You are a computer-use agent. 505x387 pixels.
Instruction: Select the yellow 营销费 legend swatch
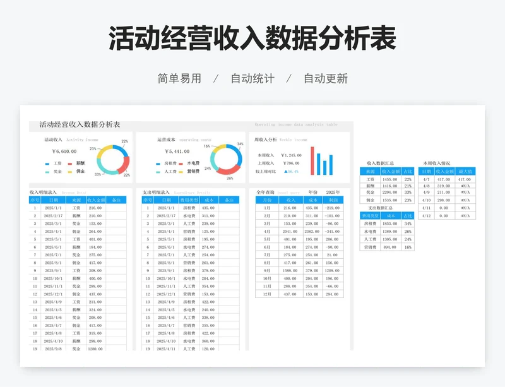tap(181, 171)
